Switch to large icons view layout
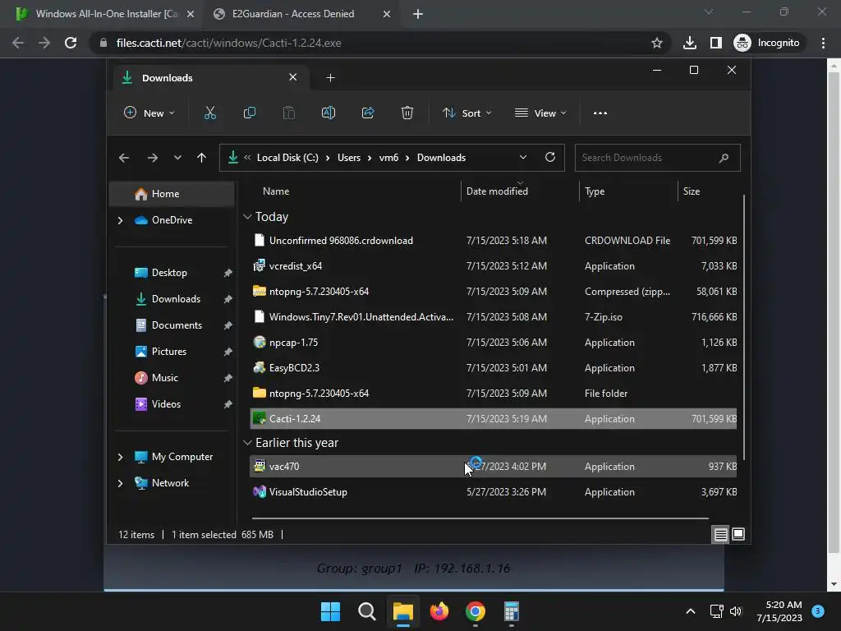 coord(738,534)
